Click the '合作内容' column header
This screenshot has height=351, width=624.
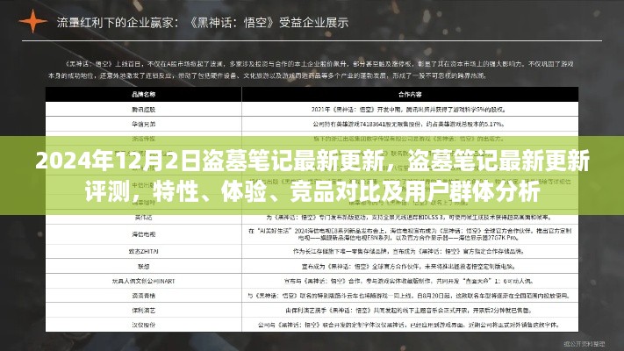coord(410,94)
